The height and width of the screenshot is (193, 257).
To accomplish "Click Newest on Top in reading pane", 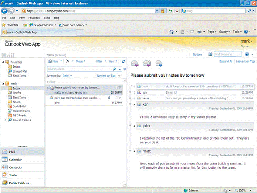I will point(245,61).
